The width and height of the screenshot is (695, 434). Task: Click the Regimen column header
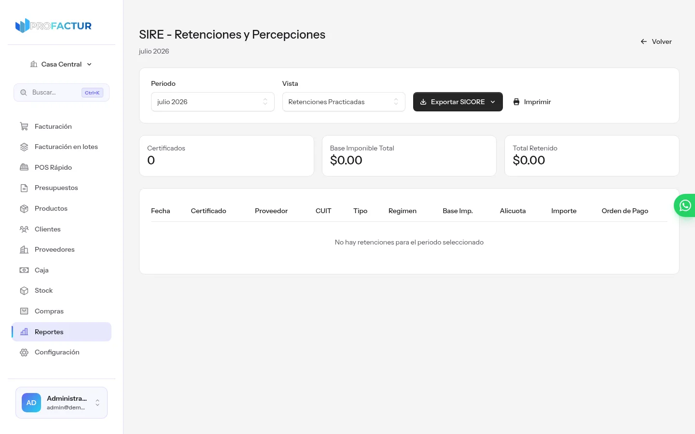[403, 211]
